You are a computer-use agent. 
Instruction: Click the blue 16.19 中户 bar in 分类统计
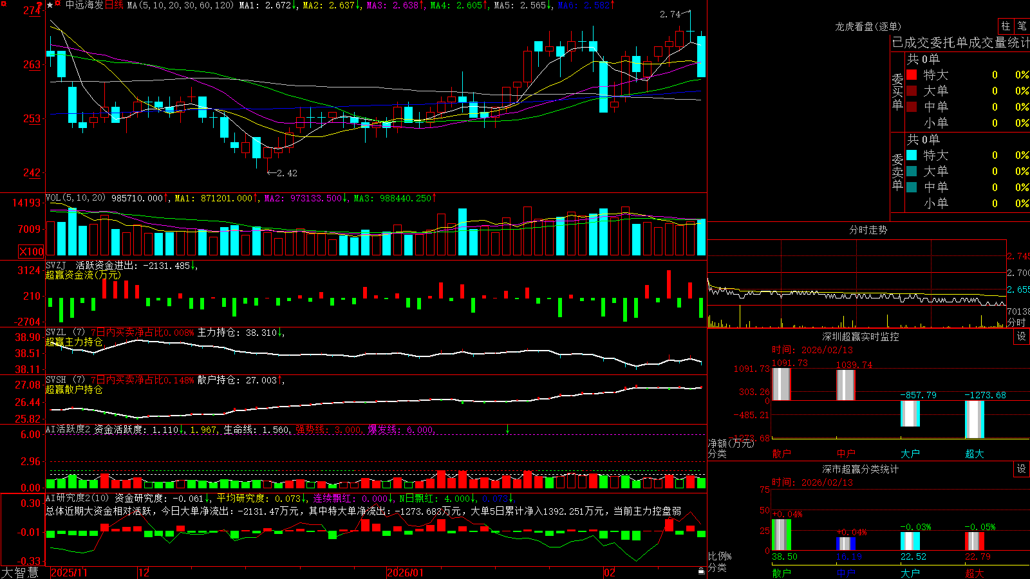coord(845,544)
